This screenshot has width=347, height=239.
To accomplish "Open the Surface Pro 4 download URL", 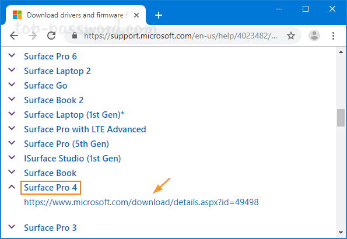I will tap(141, 202).
